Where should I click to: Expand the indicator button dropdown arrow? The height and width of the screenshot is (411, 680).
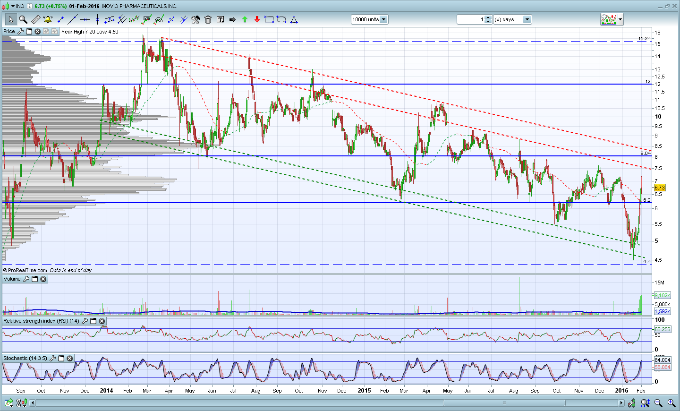click(x=620, y=19)
